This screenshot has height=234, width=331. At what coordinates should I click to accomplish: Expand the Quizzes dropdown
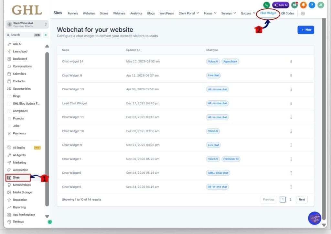click(248, 13)
